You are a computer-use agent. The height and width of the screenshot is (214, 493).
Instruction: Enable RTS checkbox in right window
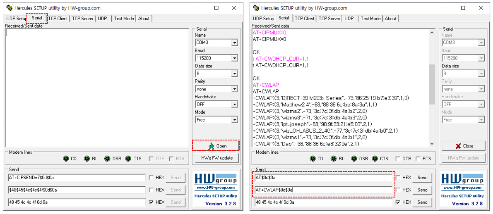point(418,159)
